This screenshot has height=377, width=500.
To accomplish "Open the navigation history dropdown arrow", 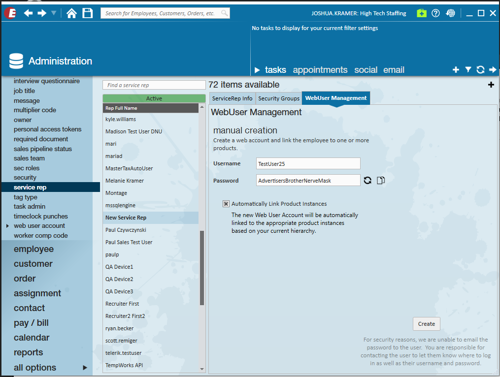I will pyautogui.click(x=54, y=13).
